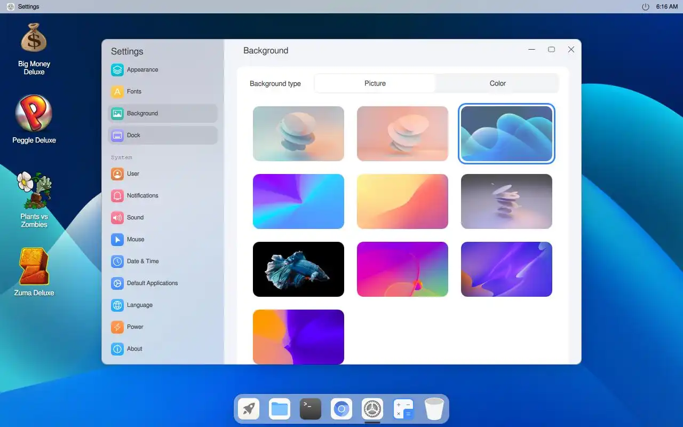Click the power icon in top bar

pyautogui.click(x=646, y=7)
